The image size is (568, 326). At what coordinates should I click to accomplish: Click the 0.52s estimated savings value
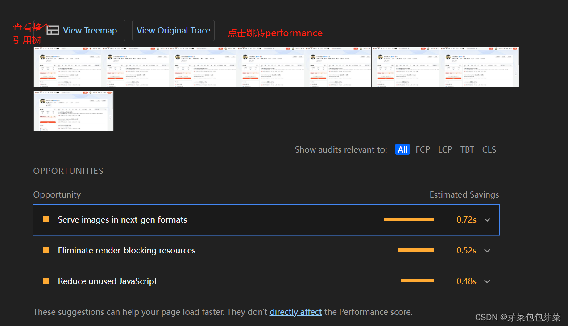(466, 250)
